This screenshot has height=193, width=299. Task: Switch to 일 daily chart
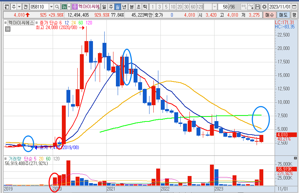(x=104, y=7)
